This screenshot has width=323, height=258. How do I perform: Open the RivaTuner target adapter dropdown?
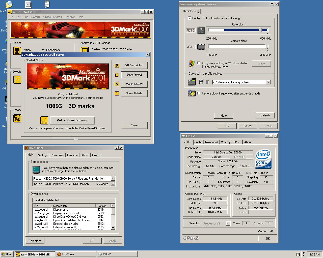(x=113, y=179)
